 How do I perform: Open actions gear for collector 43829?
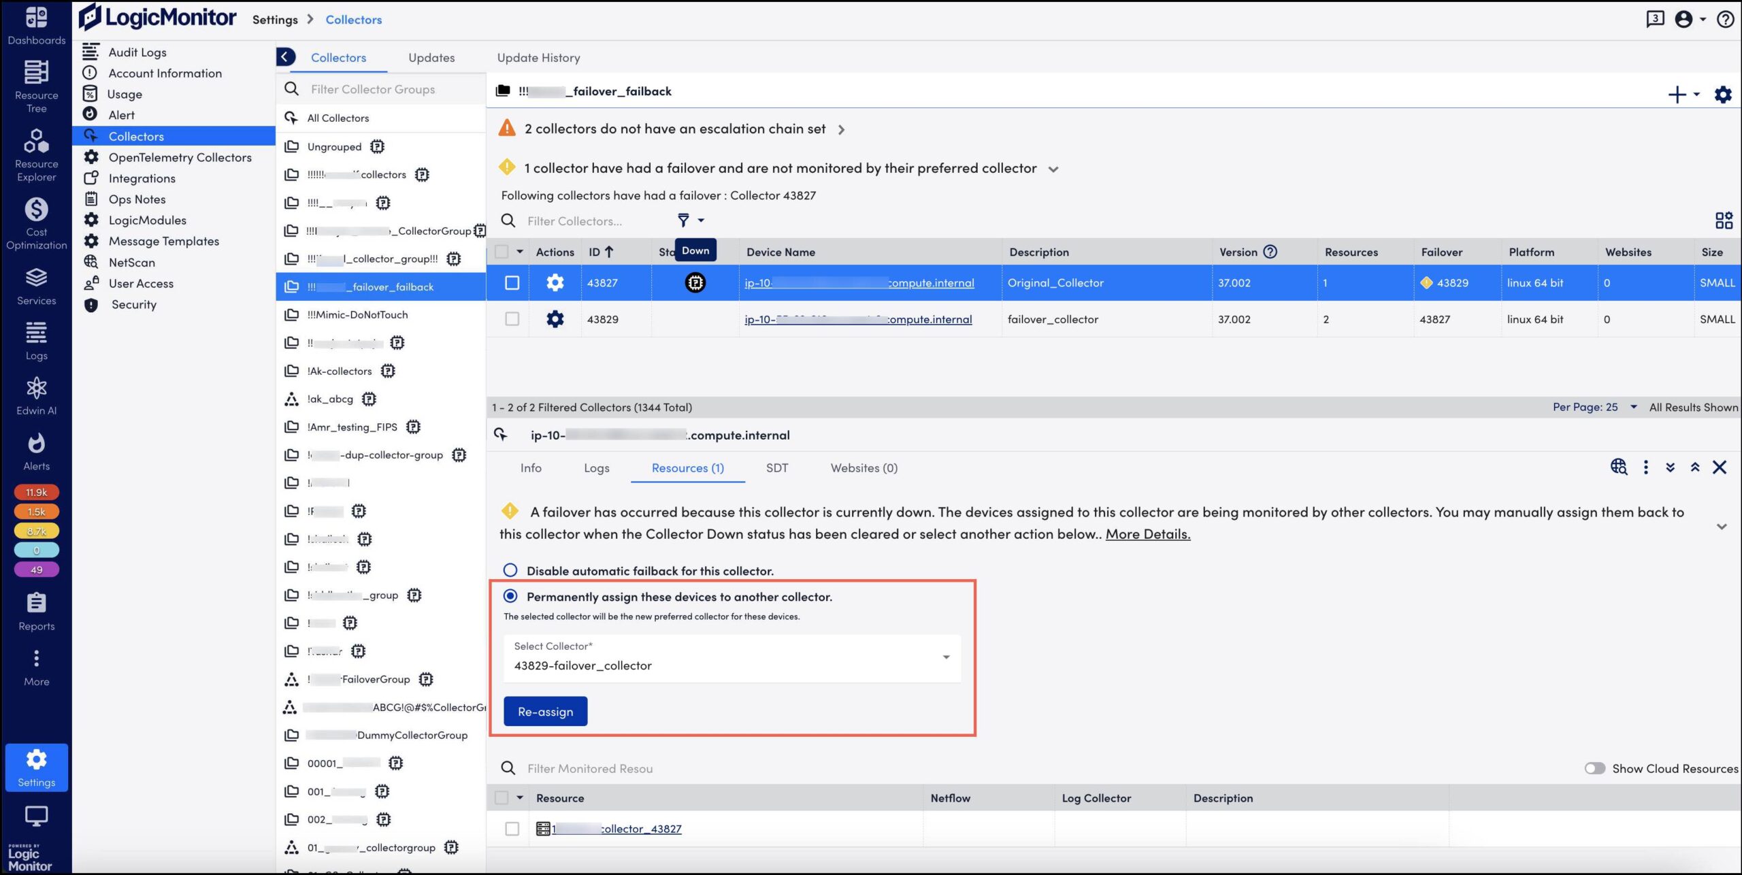pyautogui.click(x=555, y=318)
